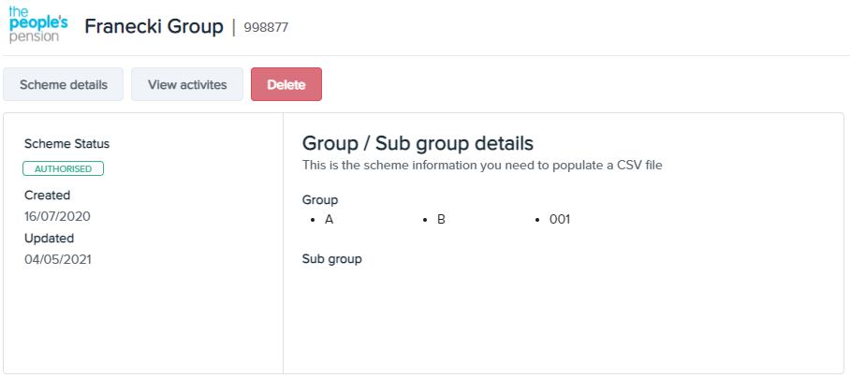The height and width of the screenshot is (378, 850).
Task: Click the pipe separator beside the scheme name
Action: click(234, 27)
